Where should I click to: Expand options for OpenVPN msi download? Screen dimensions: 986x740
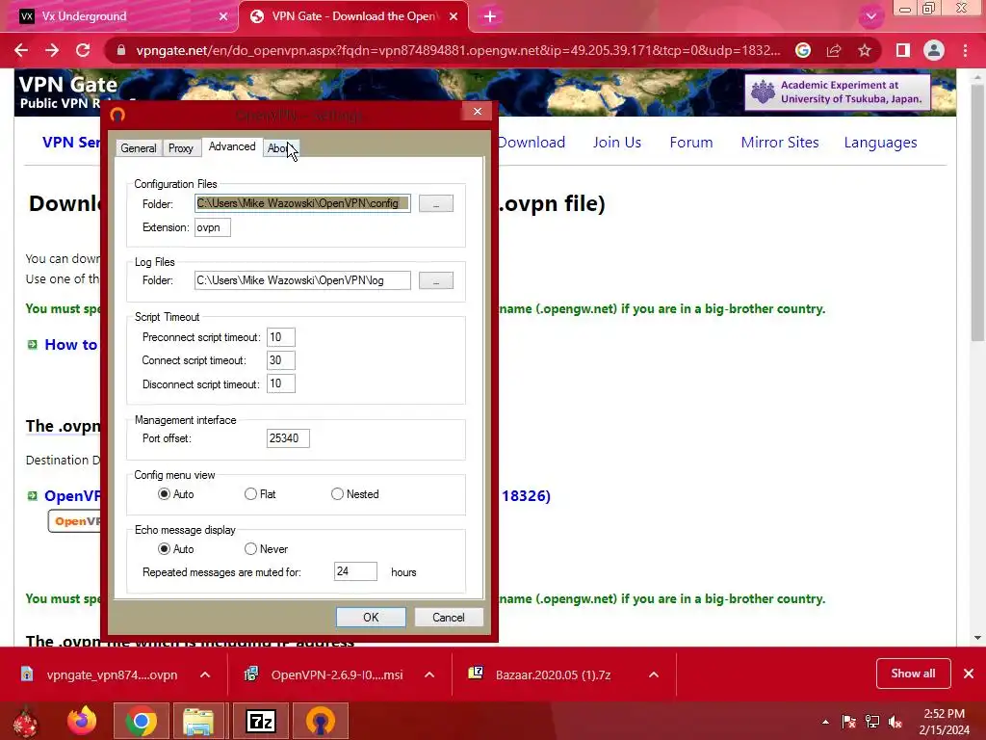(x=429, y=674)
